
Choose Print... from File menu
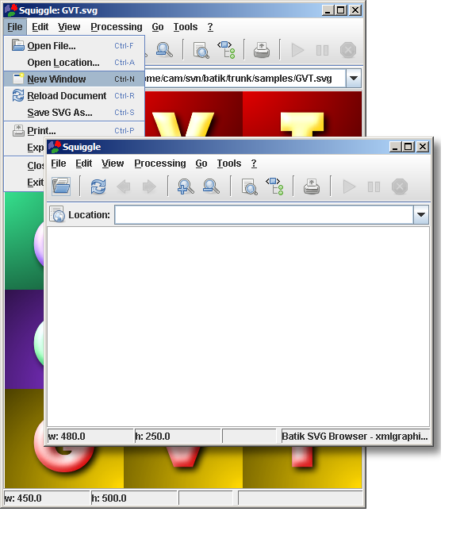[74, 130]
